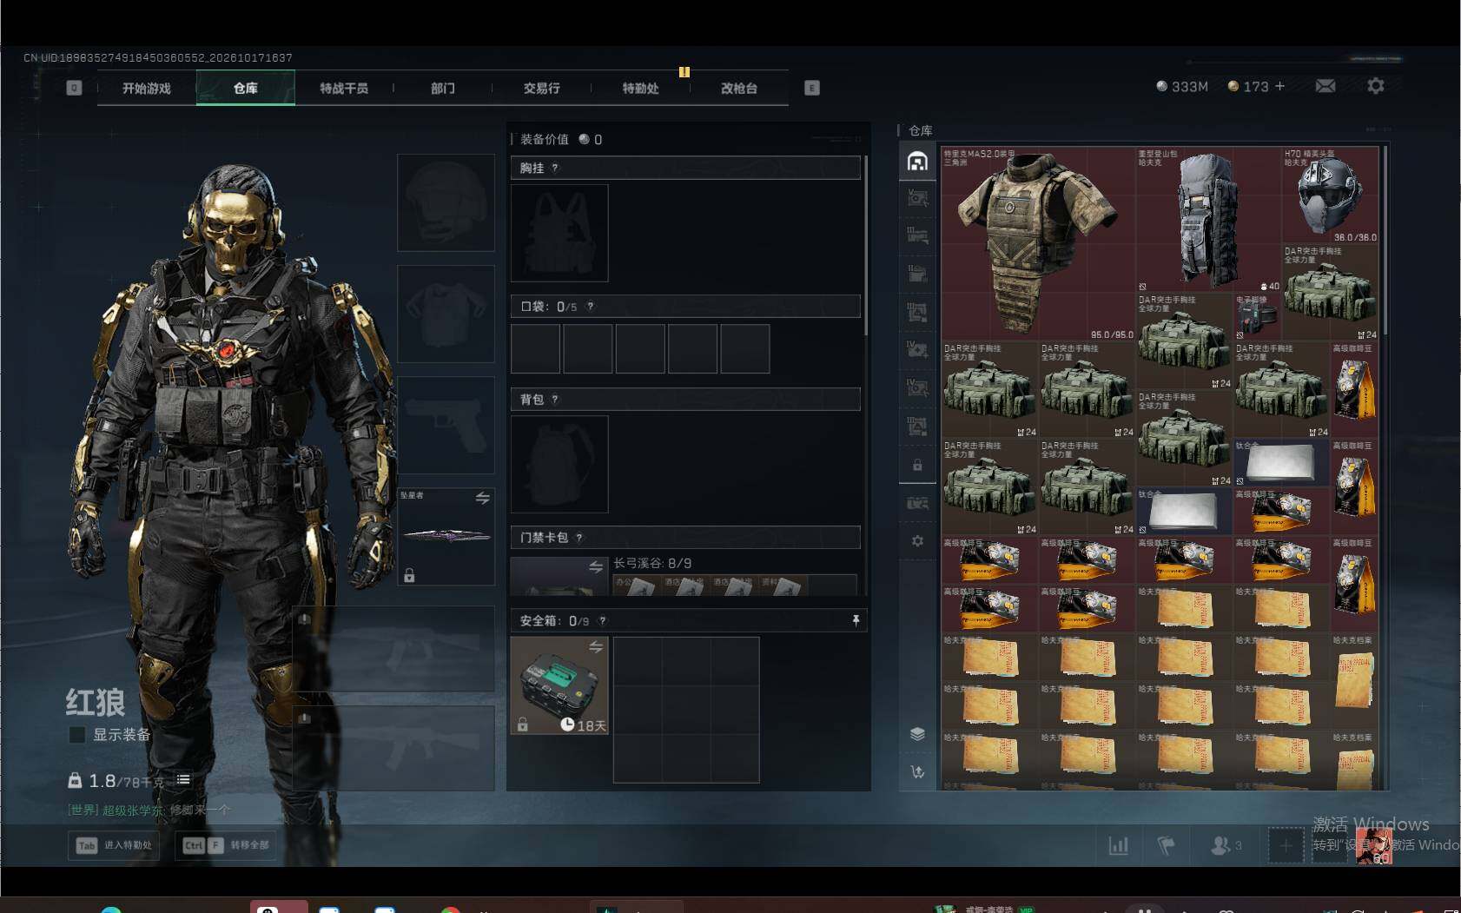1461x913 pixels.
Task: Click the help icon next to 背包
Action: 555,399
